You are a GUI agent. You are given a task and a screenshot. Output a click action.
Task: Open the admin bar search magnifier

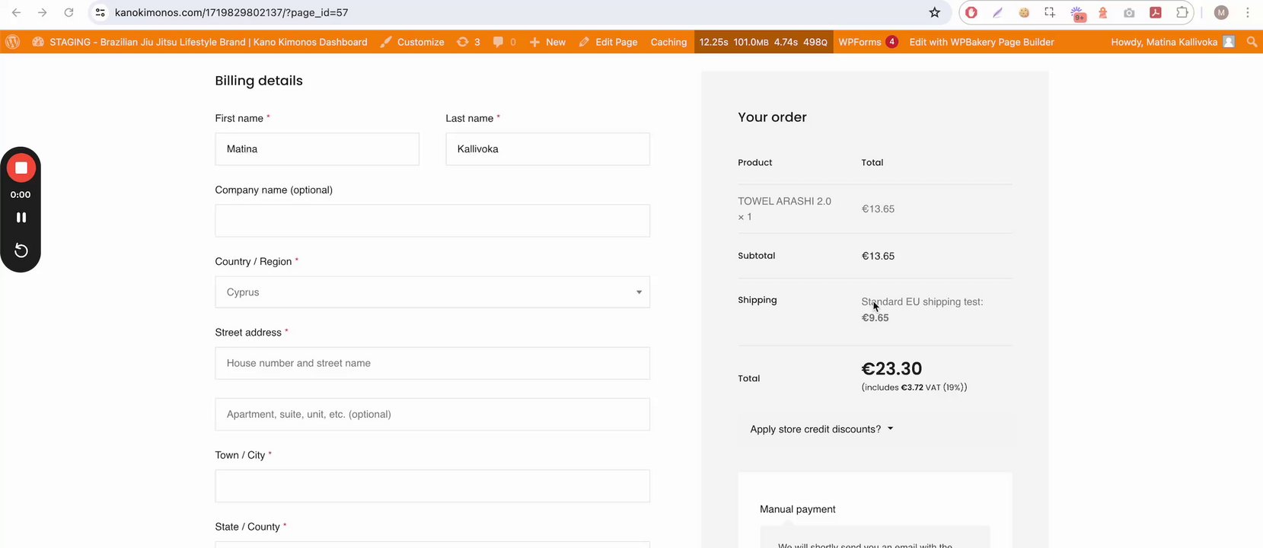(x=1252, y=42)
